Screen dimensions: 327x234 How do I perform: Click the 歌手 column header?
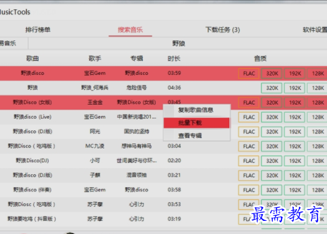click(x=95, y=59)
